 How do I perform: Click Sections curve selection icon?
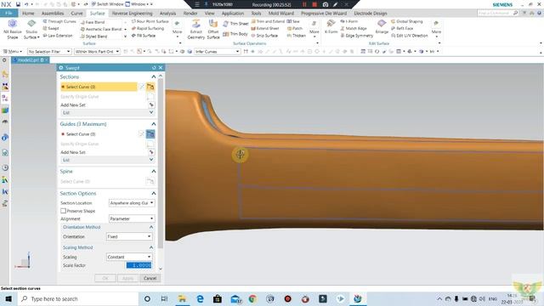tap(150, 87)
